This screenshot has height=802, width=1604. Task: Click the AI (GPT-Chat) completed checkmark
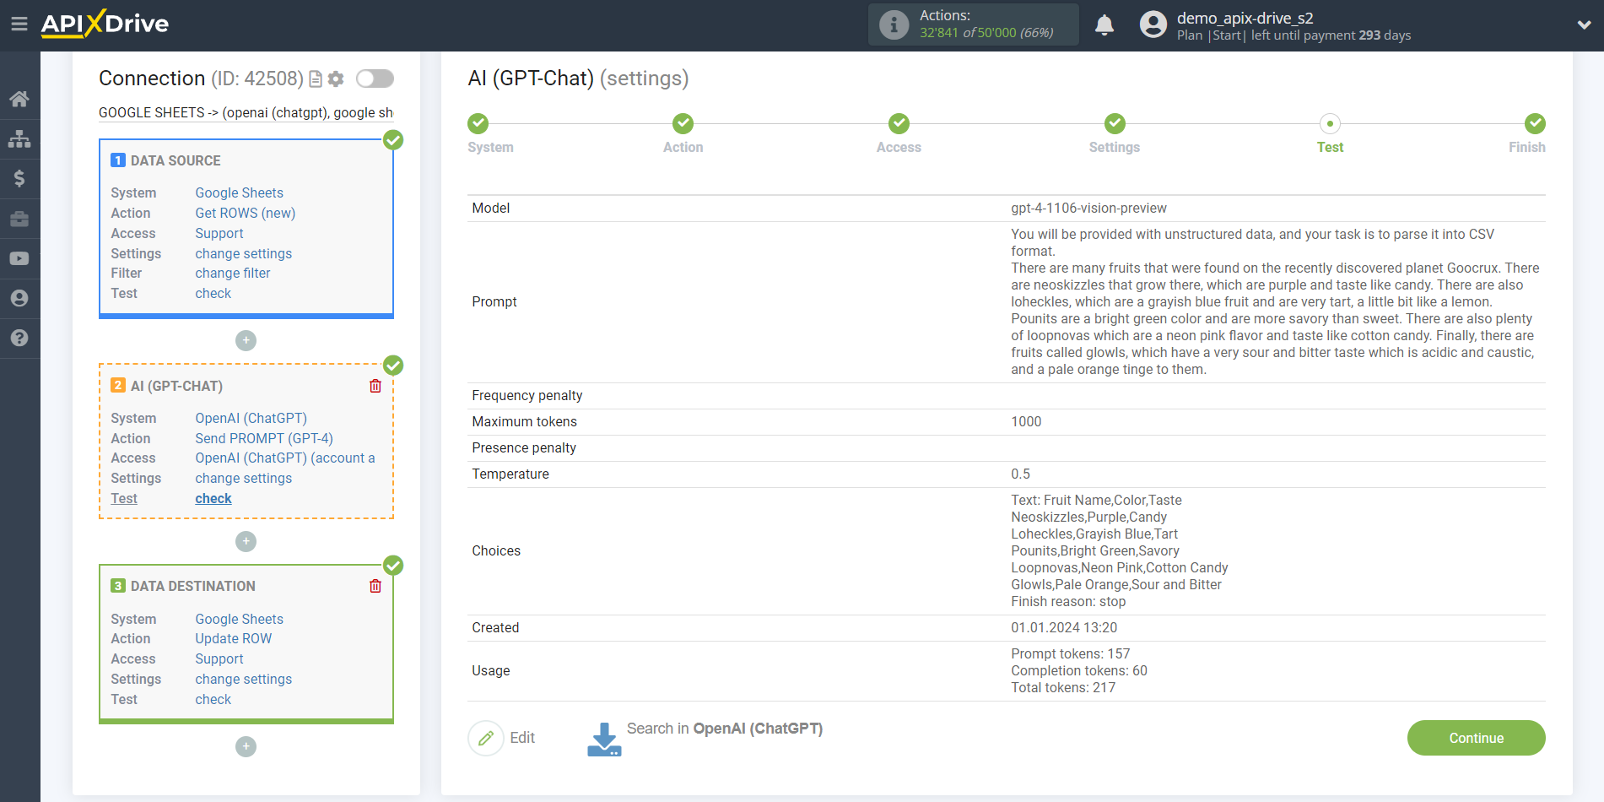[393, 366]
